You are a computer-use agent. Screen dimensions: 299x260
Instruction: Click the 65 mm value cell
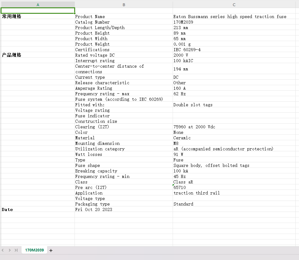point(234,39)
